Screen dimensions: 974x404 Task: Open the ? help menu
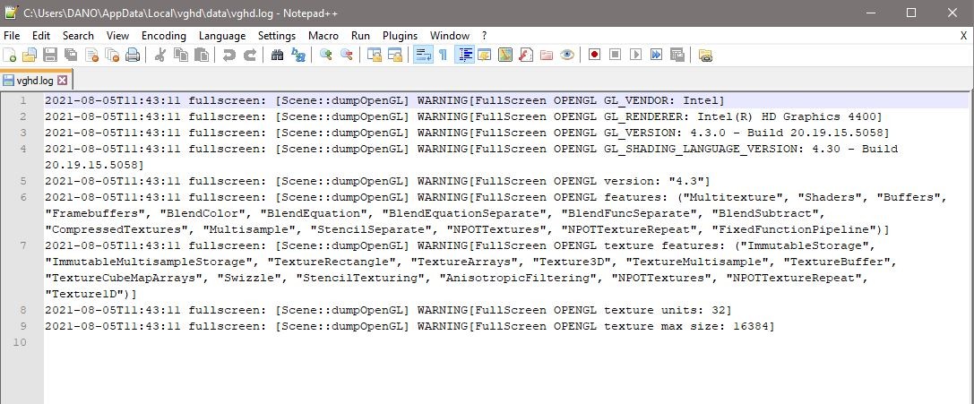tap(485, 35)
